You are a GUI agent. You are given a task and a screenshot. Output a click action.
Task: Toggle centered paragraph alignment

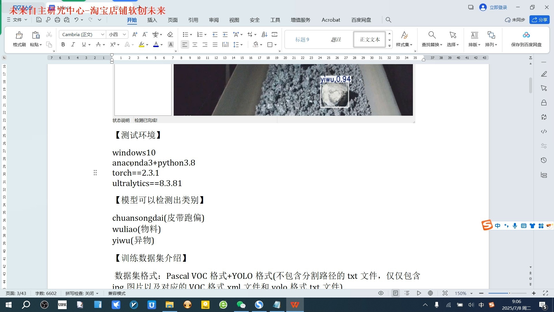point(195,44)
